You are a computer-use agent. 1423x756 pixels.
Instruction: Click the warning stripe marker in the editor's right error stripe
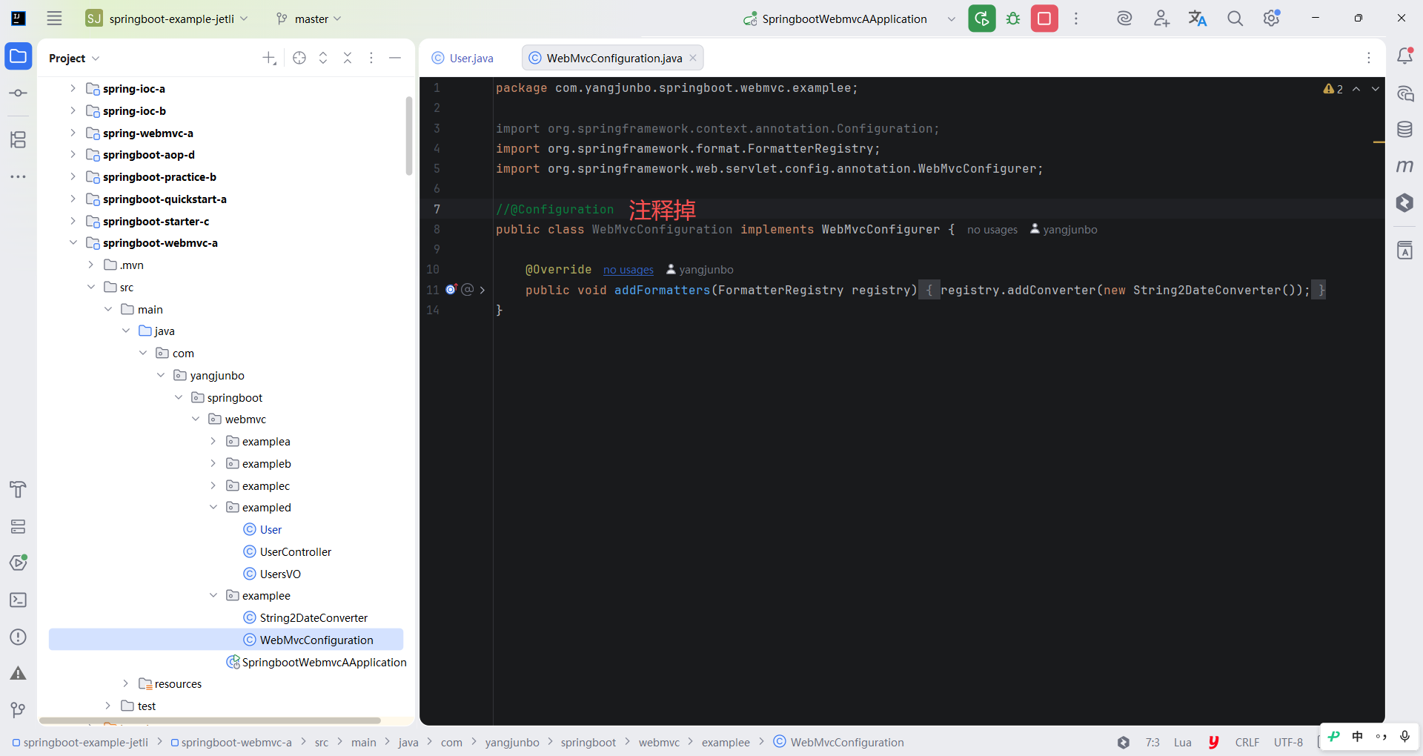pyautogui.click(x=1379, y=142)
